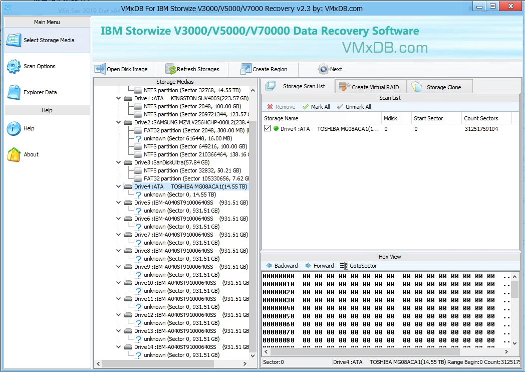Screen dimensions: 525x372
Task: Select NTFS partition Sector 32832 under Drive3
Action: click(x=187, y=170)
